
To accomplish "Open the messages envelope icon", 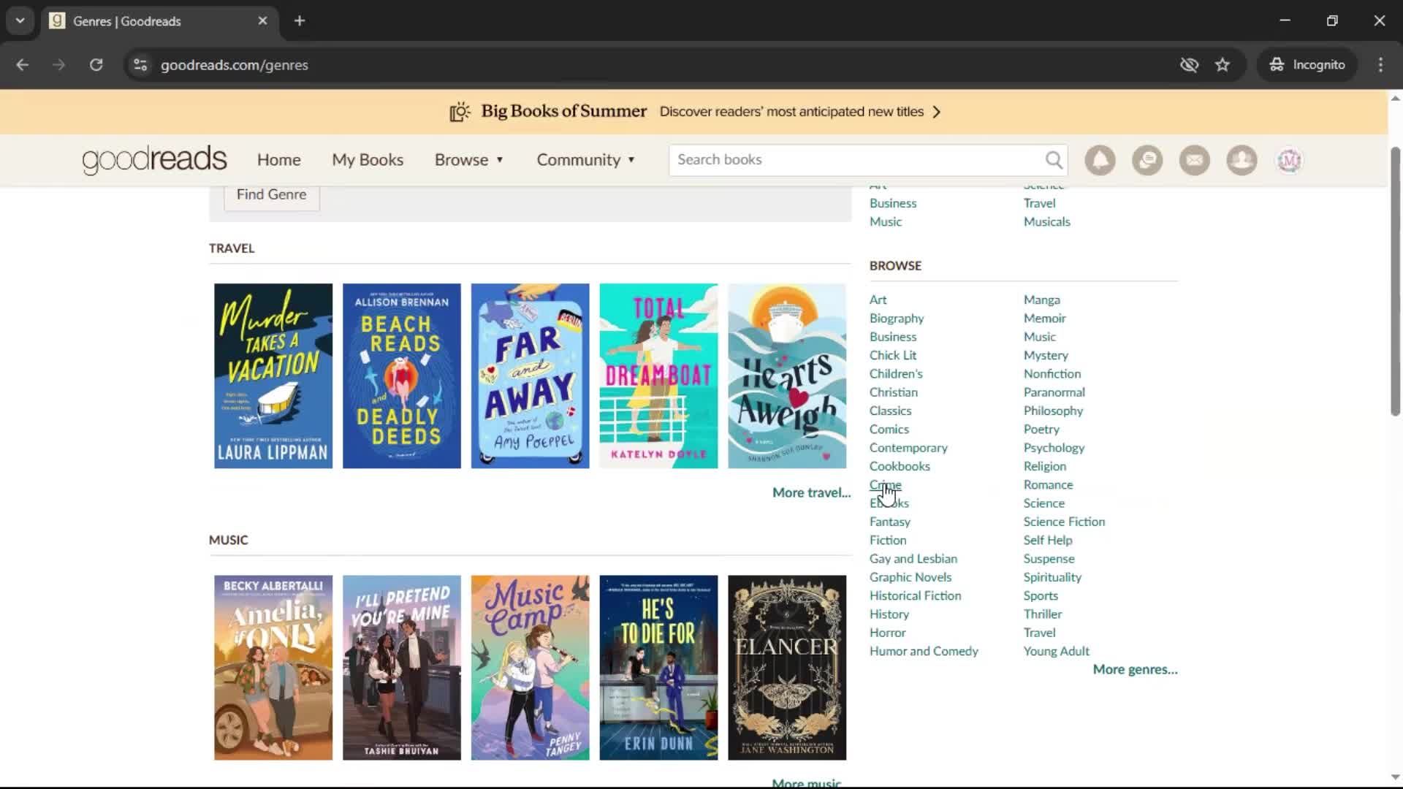I will (1195, 160).
